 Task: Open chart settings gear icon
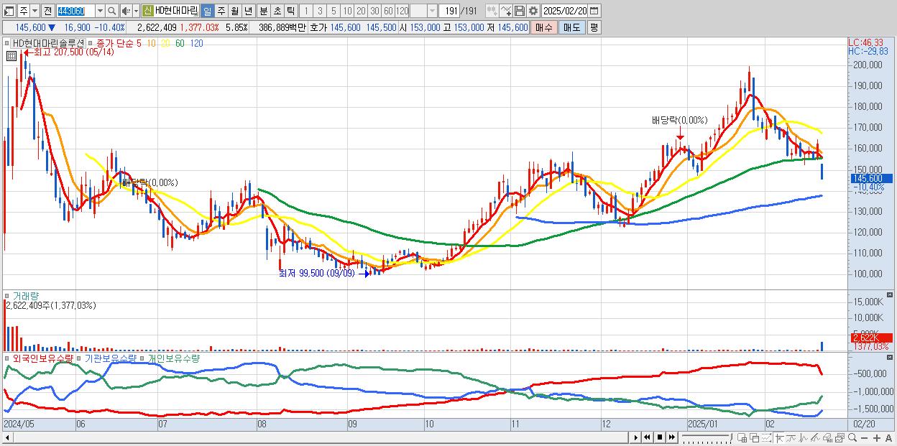pyautogui.click(x=533, y=11)
